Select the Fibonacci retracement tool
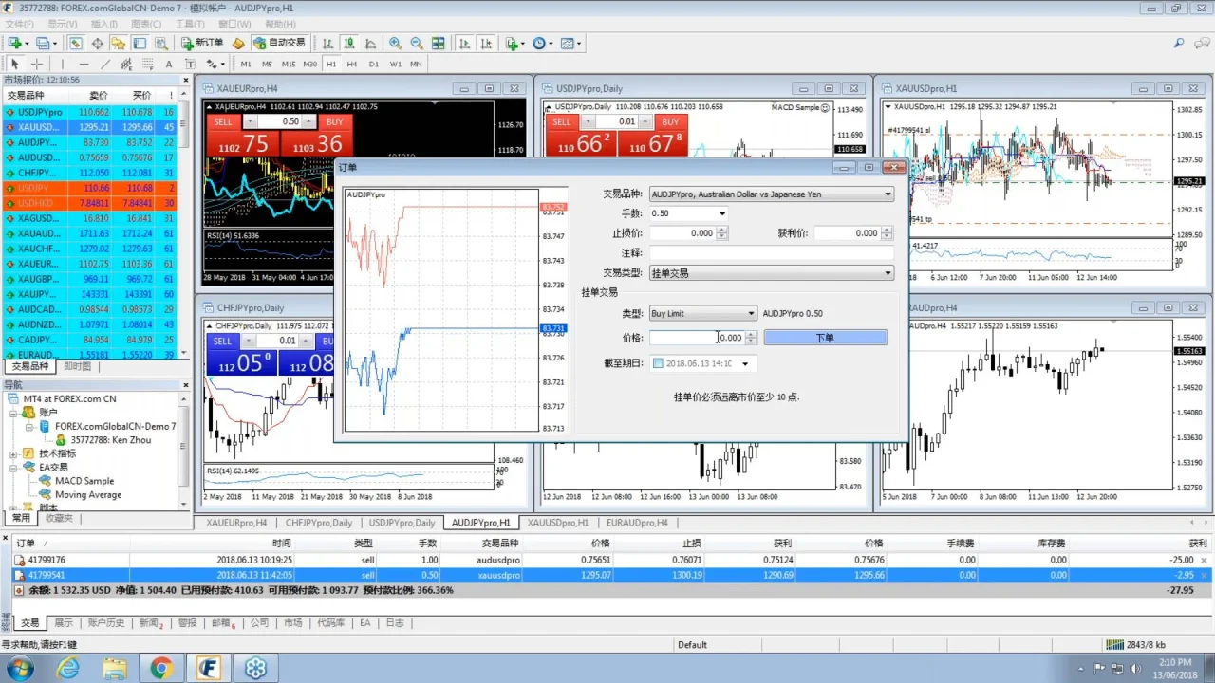The width and height of the screenshot is (1215, 683). 148,64
